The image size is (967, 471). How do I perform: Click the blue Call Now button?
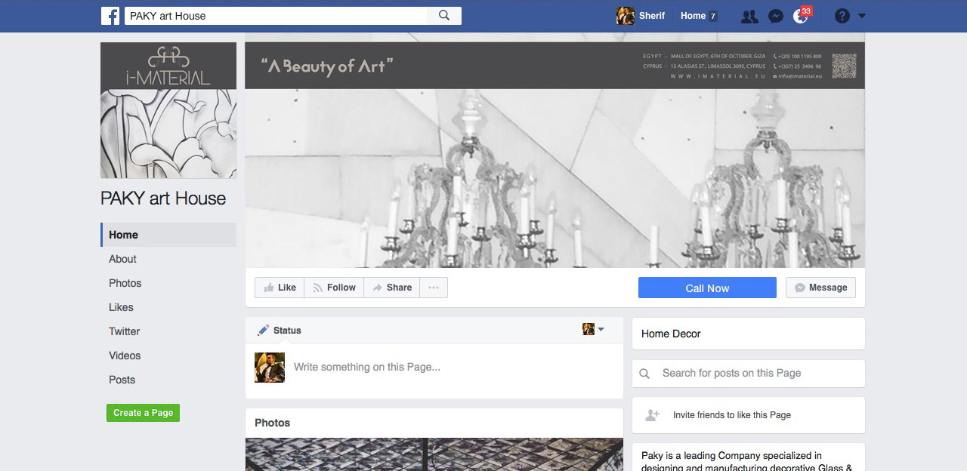(707, 288)
